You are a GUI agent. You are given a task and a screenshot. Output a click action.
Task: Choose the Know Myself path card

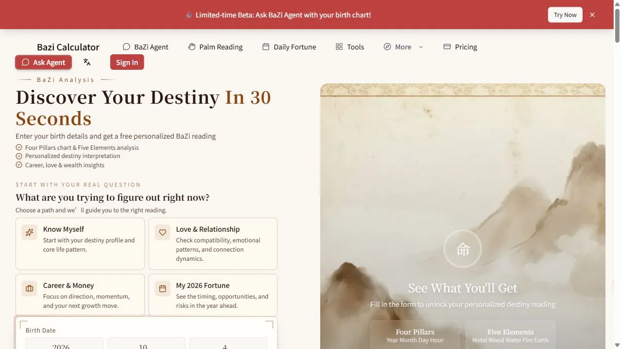80,243
